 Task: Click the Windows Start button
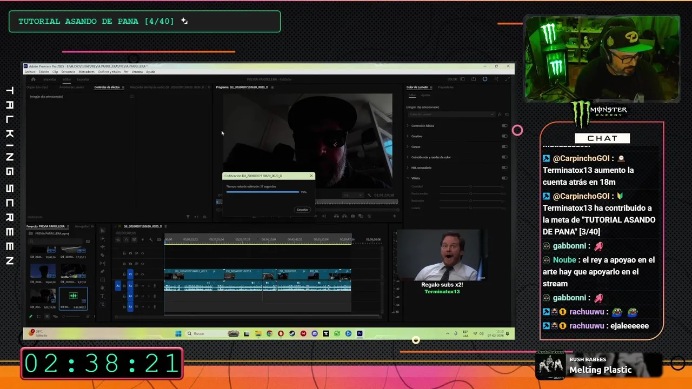tap(178, 333)
